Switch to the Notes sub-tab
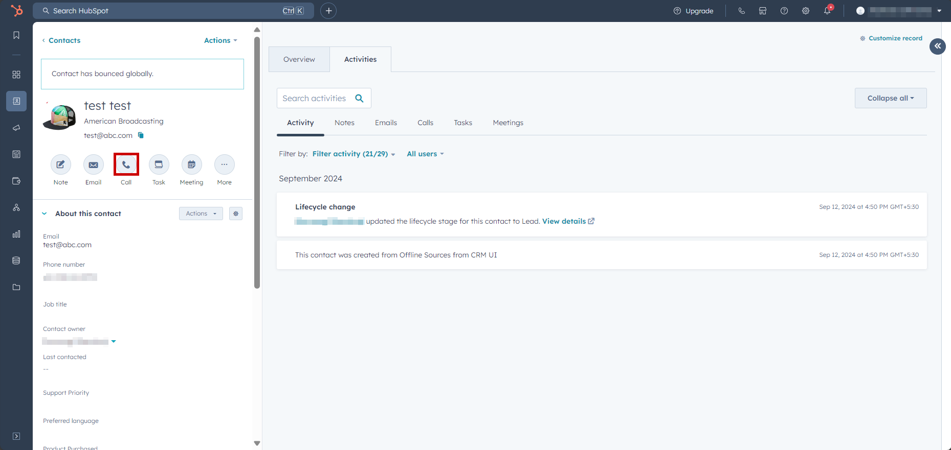Screen dimensions: 951x450 click(345, 123)
